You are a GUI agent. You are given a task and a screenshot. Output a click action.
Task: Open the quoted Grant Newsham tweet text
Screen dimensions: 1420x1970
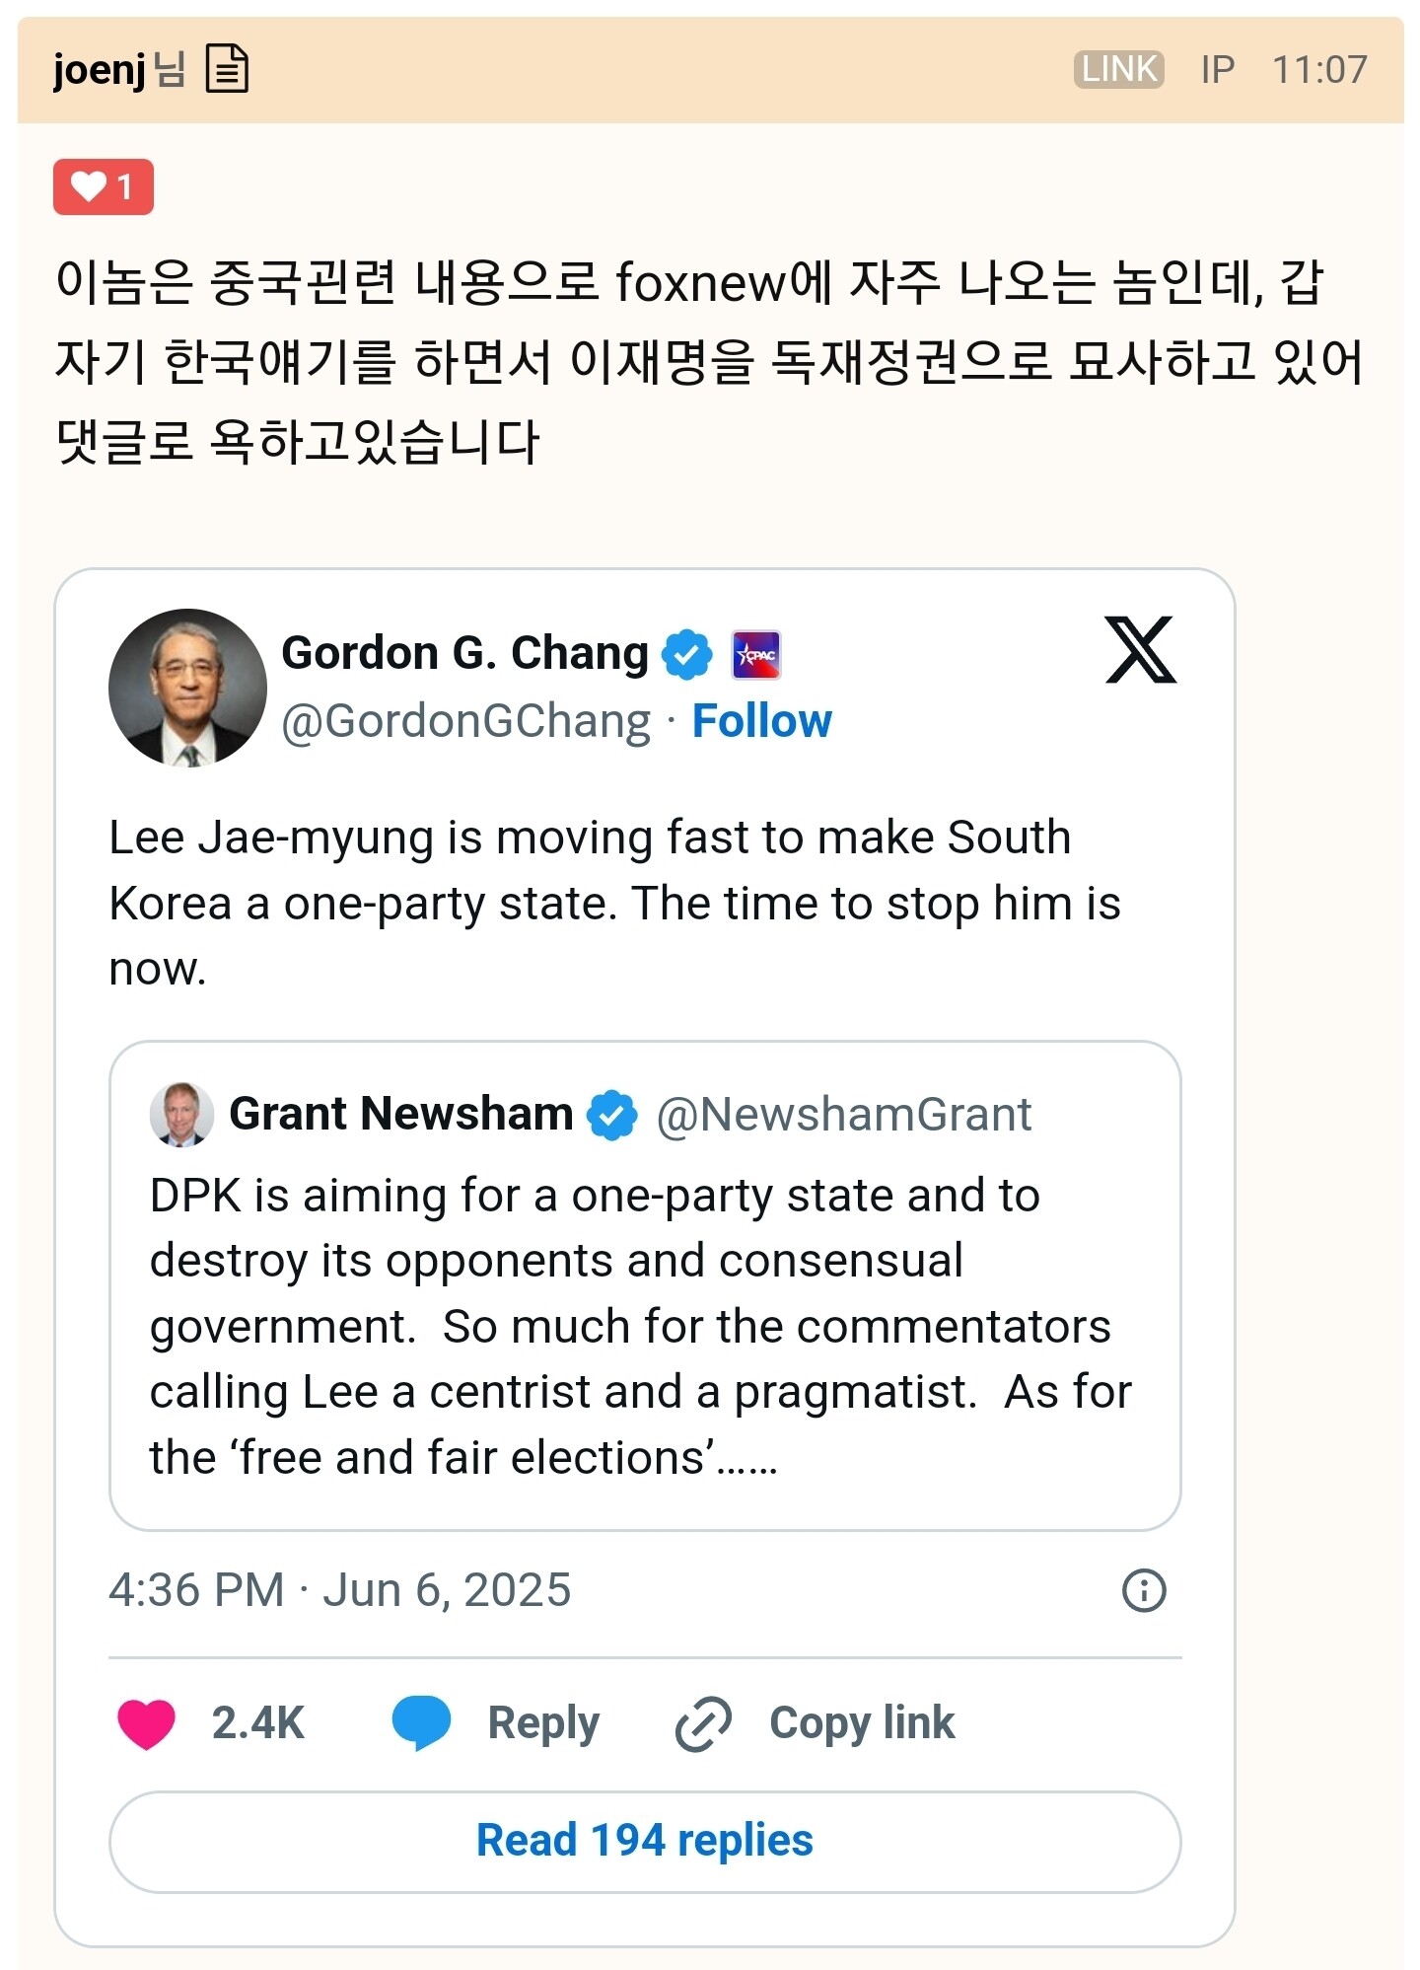641,1326
